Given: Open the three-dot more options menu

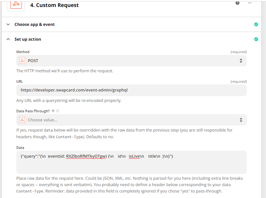Looking at the screenshot, I should tap(249, 3).
